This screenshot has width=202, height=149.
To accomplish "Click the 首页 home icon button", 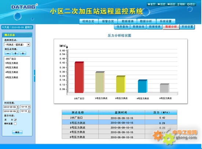I will tap(151, 4).
